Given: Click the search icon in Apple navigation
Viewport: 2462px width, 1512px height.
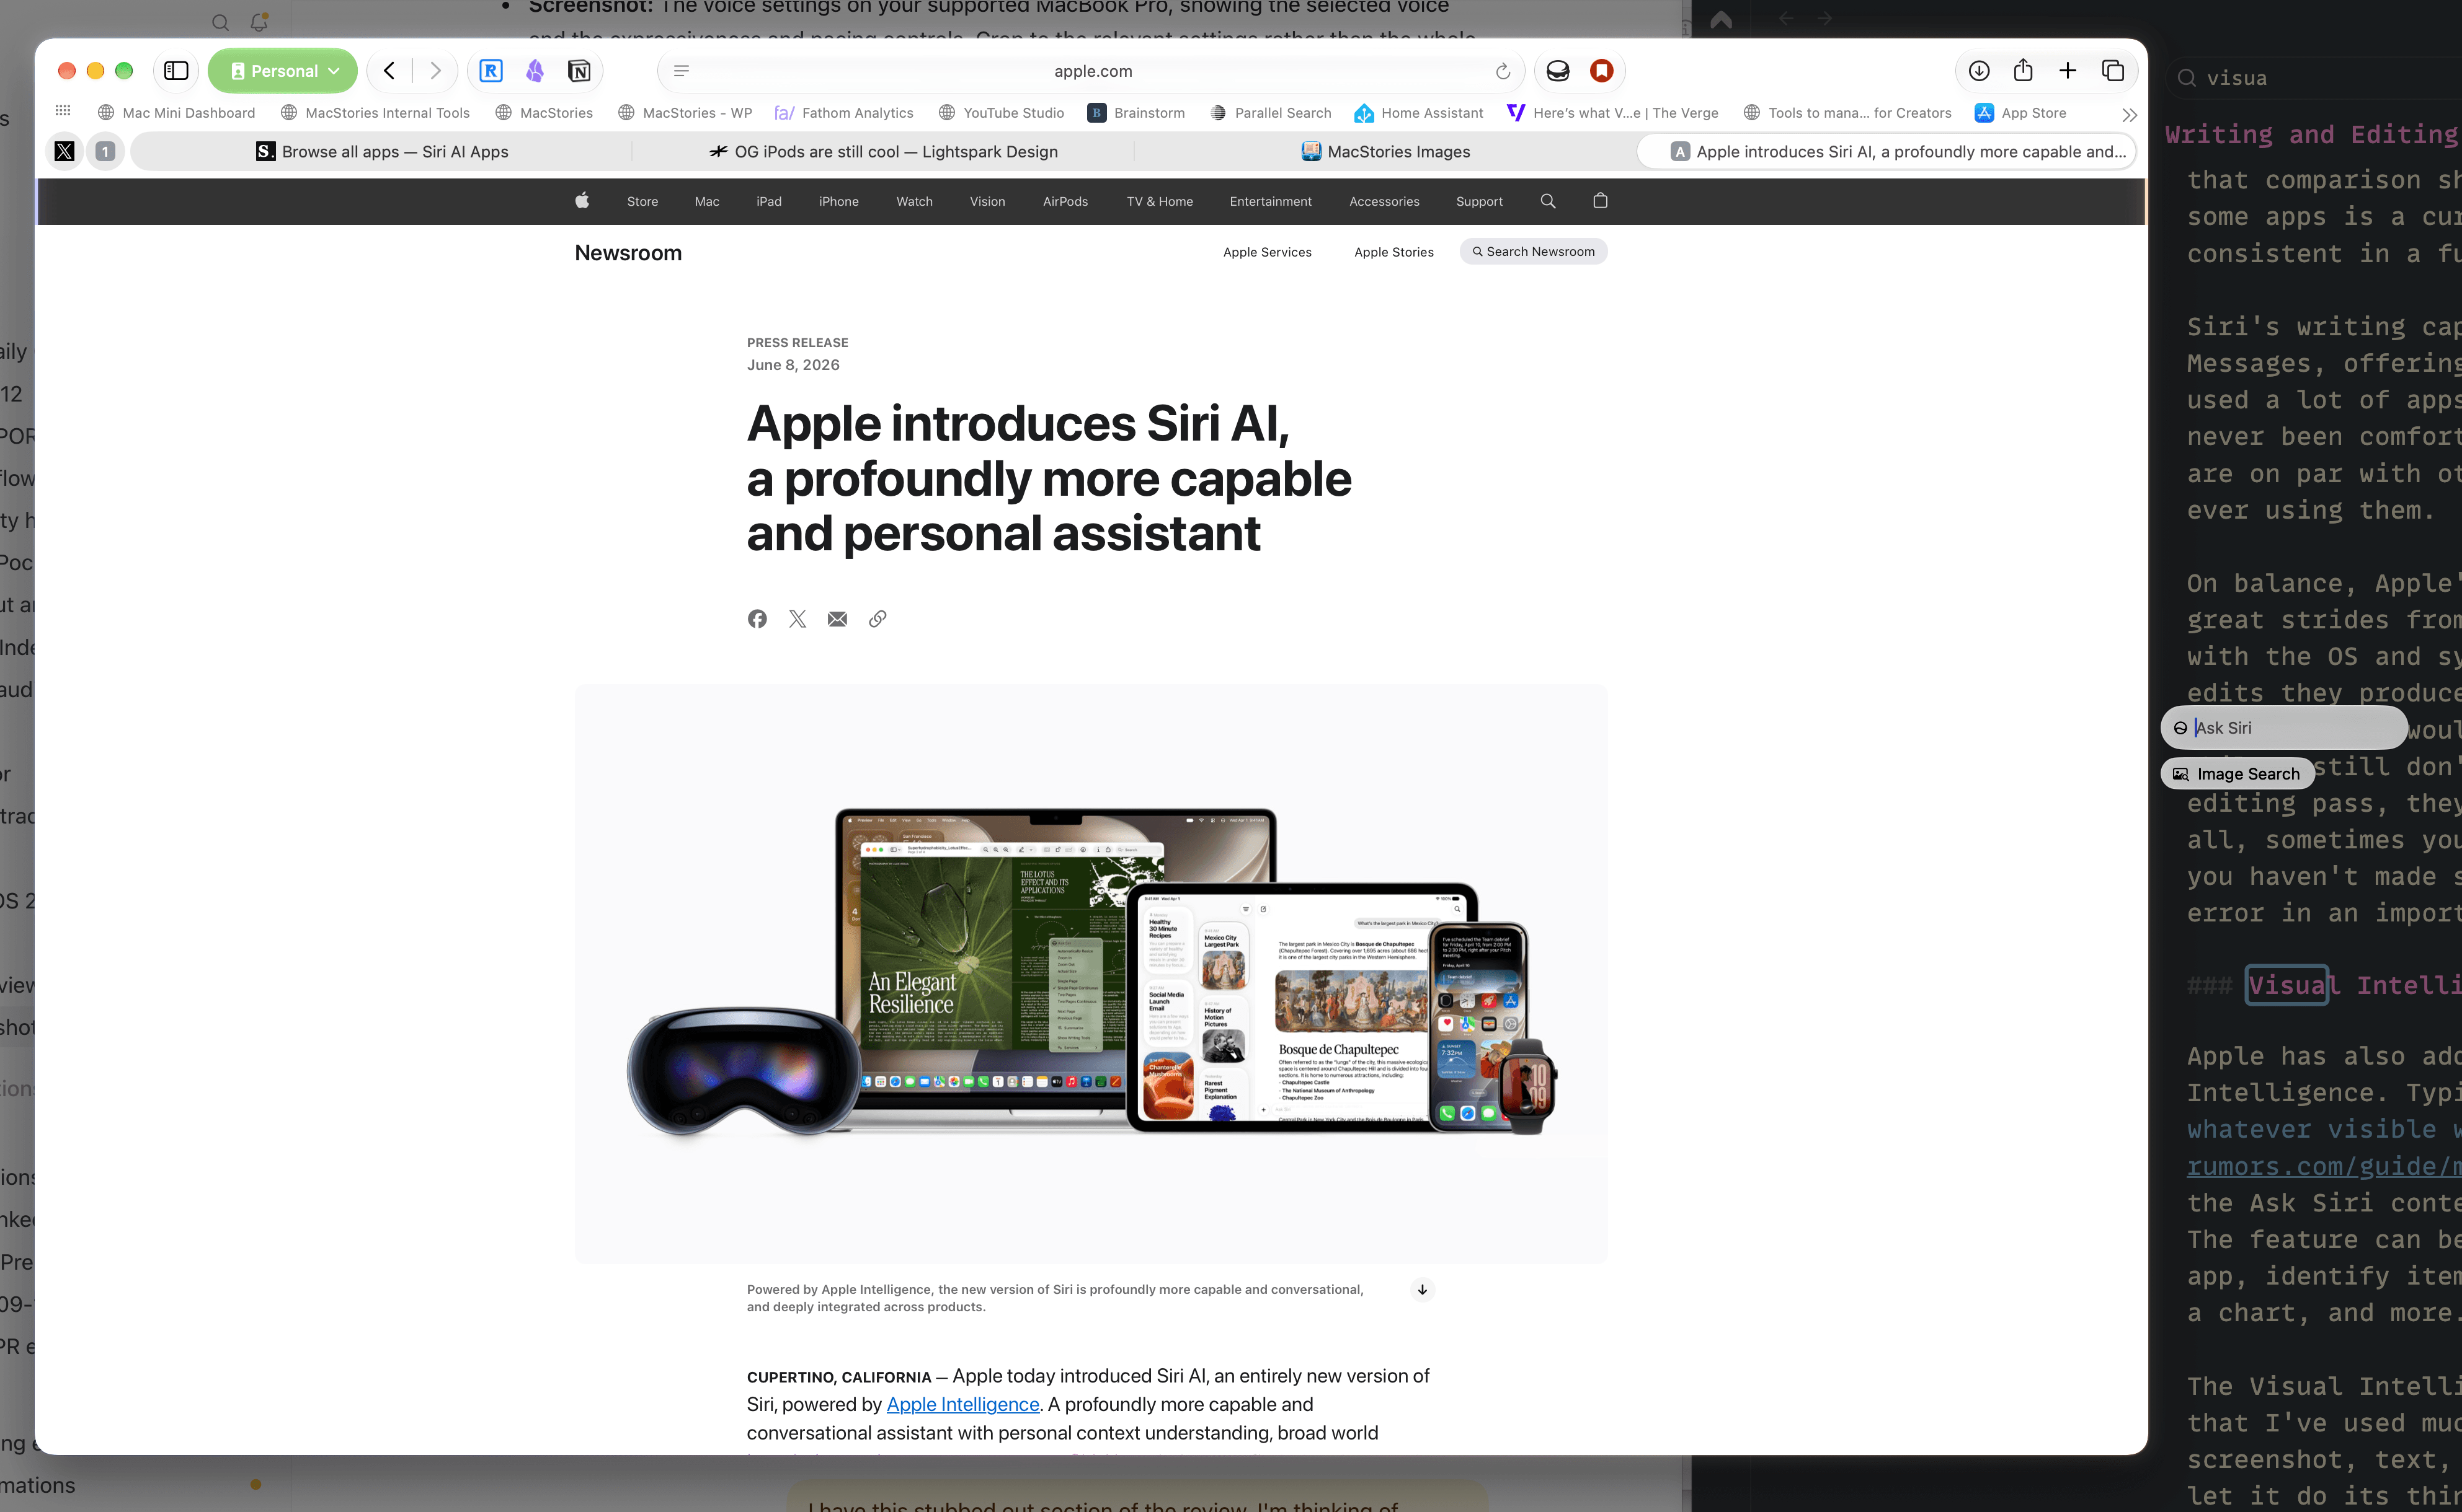Looking at the screenshot, I should point(1547,201).
